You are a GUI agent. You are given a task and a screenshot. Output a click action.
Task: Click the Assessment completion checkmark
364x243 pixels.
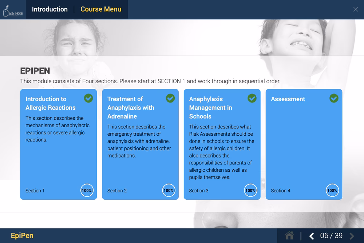point(334,98)
